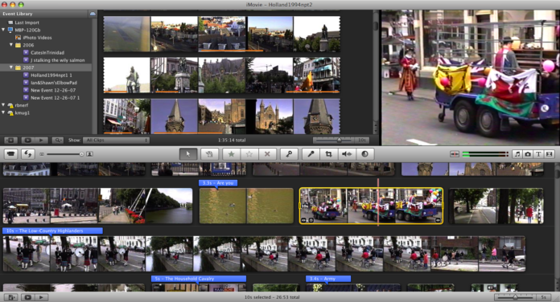Screen dimensions: 560x302
Task: Select Last Import in Event Library
Action: 27,22
